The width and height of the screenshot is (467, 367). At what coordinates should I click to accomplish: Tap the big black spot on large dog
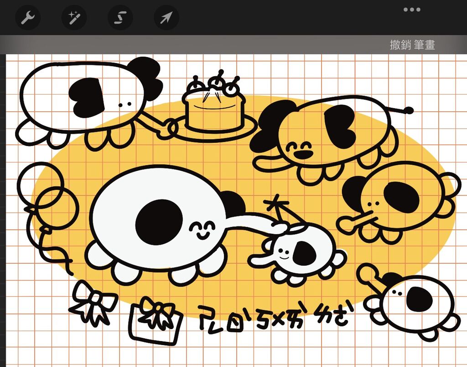[x=159, y=221]
